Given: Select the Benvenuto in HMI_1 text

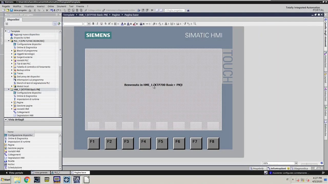Looking at the screenshot, I should click(153, 85).
